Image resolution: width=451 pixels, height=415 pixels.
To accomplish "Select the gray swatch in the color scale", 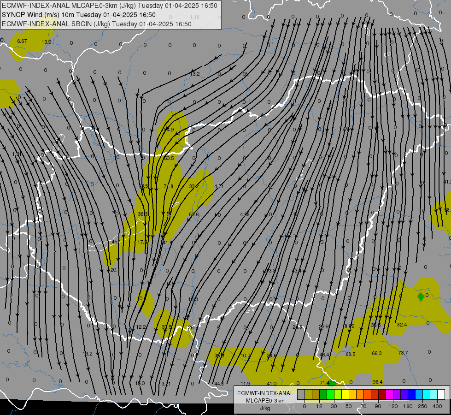I will coord(301,395).
